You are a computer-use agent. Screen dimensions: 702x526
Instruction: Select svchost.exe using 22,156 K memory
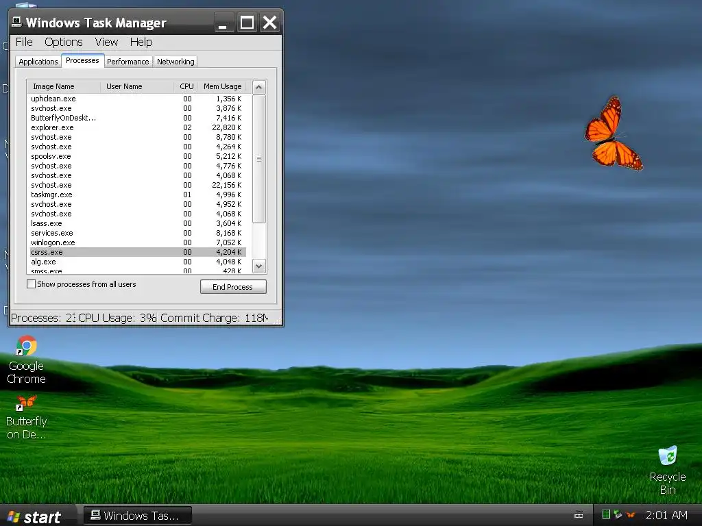tap(138, 185)
